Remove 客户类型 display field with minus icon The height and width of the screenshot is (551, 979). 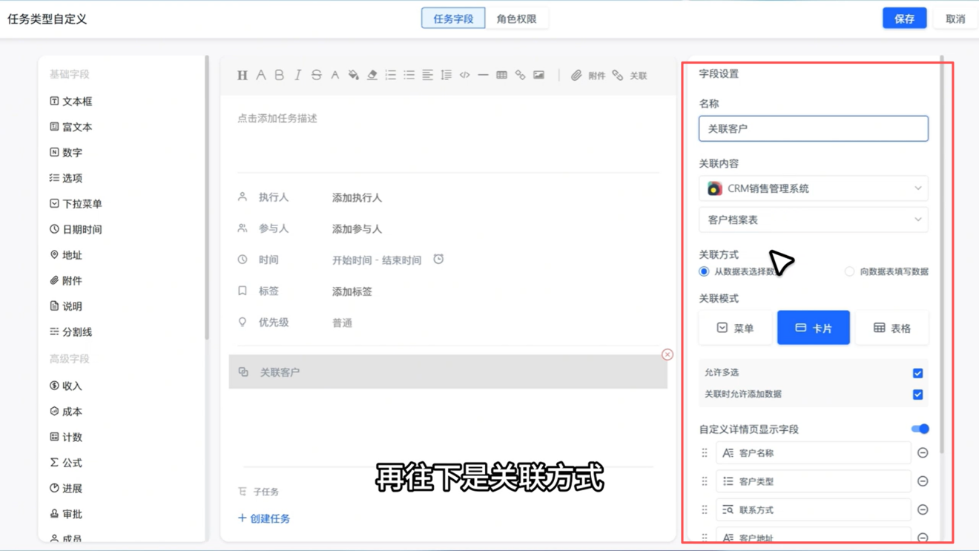923,481
